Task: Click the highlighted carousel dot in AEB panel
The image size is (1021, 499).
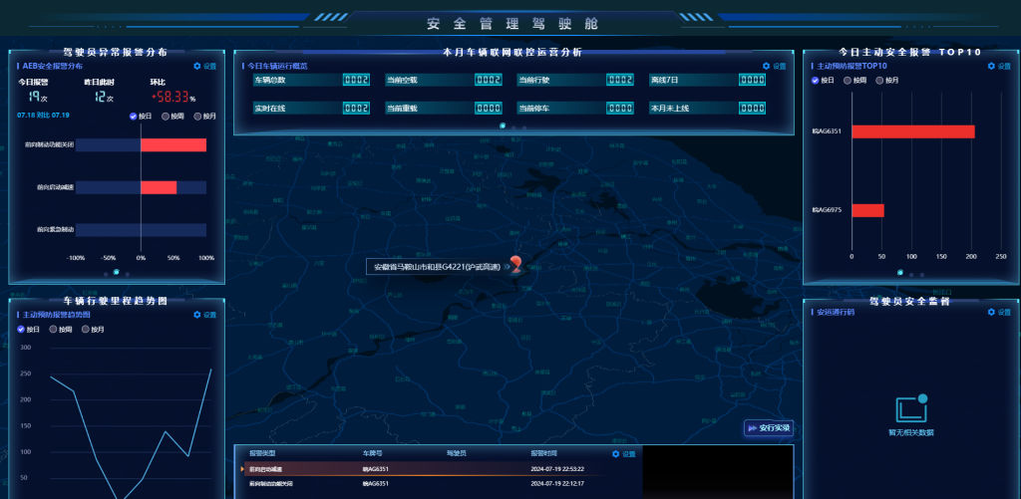Action: point(116,272)
